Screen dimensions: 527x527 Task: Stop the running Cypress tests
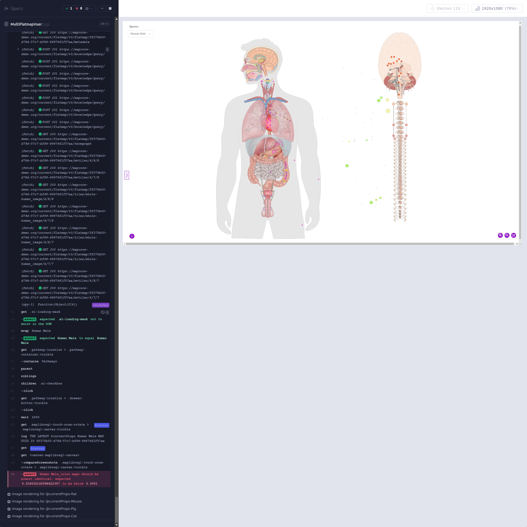110,8
